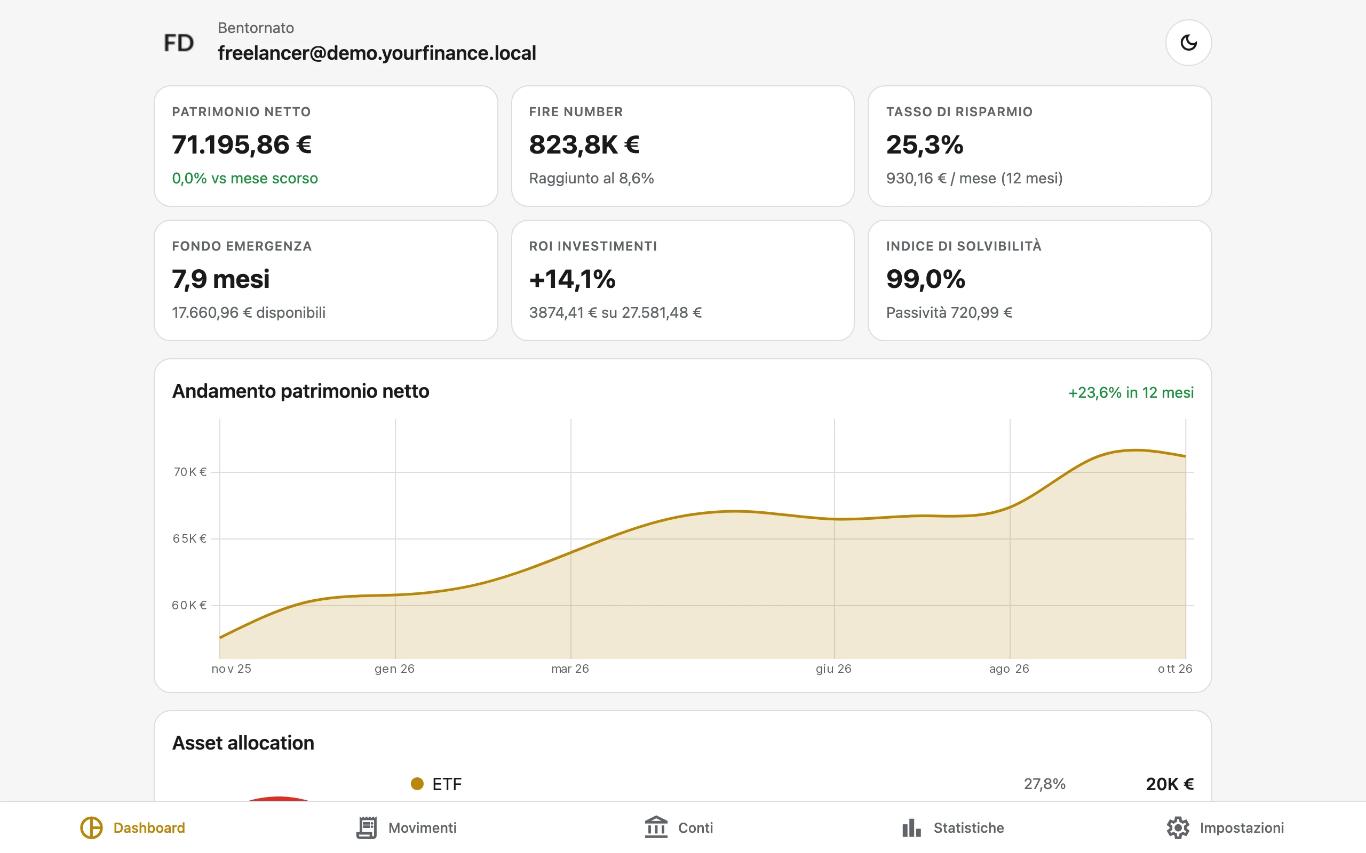Click '930,16 € / mese (12 mesi)' text
This screenshot has width=1366, height=853.
(974, 178)
